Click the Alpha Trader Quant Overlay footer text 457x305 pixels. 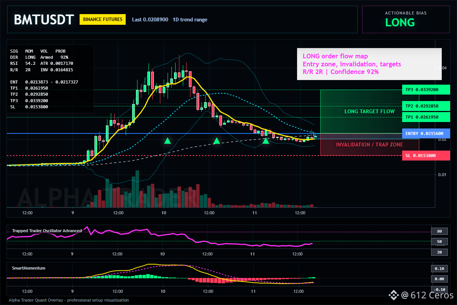[x=69, y=300]
